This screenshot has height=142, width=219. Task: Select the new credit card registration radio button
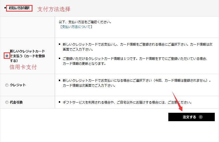point(7,56)
